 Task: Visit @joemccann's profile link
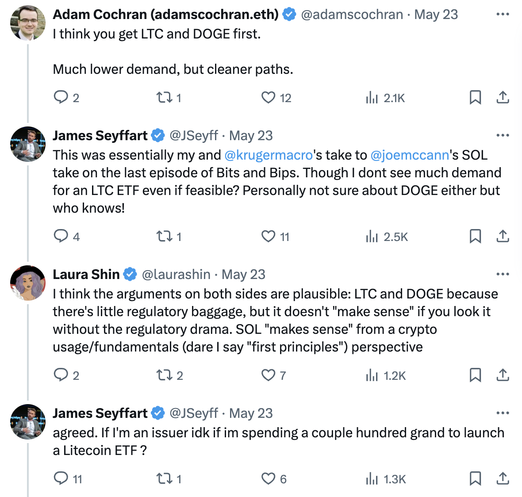click(x=408, y=155)
